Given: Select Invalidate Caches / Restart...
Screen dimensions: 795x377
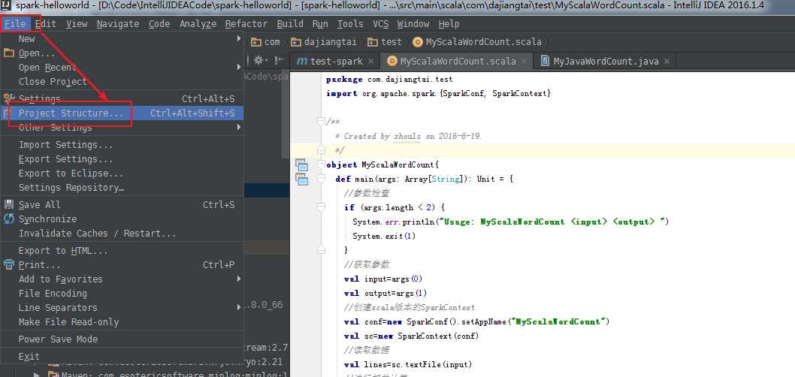Looking at the screenshot, I should pos(122,233).
